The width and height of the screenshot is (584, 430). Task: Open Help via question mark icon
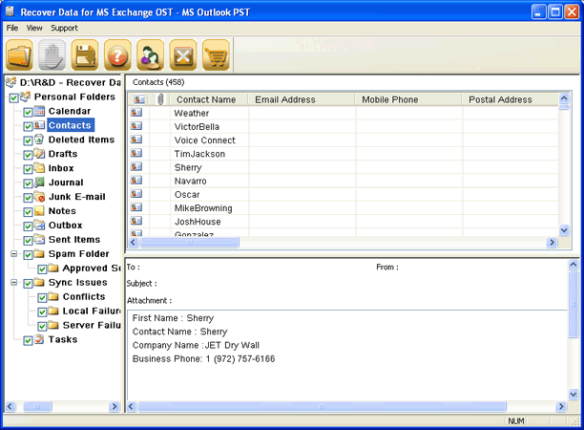pyautogui.click(x=117, y=55)
